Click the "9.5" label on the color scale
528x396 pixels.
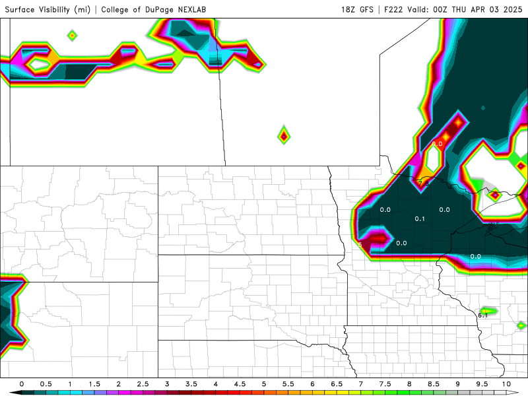pyautogui.click(x=482, y=384)
